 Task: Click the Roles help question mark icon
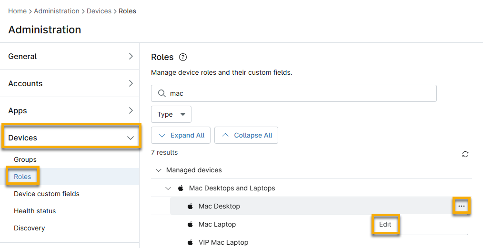[x=183, y=57]
